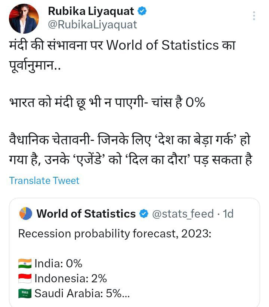Click the World of Statistics display name
Viewport: 269px width, 307px height.
point(86,214)
